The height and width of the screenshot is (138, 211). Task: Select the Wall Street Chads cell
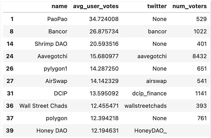(43, 106)
